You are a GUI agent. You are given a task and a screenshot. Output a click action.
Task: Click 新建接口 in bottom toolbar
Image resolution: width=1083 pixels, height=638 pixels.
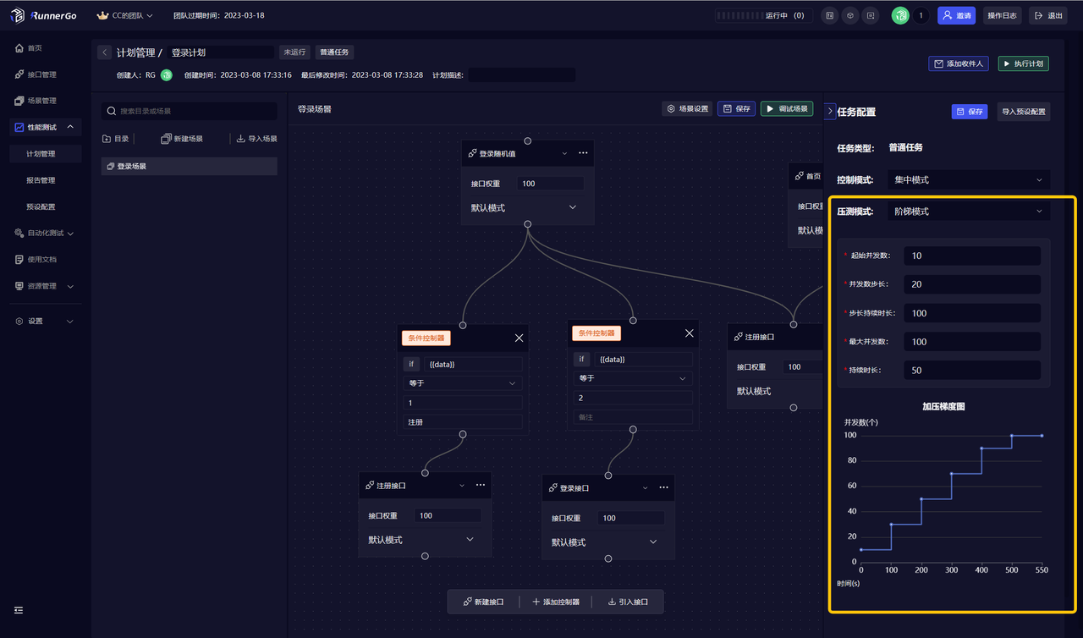tap(483, 602)
